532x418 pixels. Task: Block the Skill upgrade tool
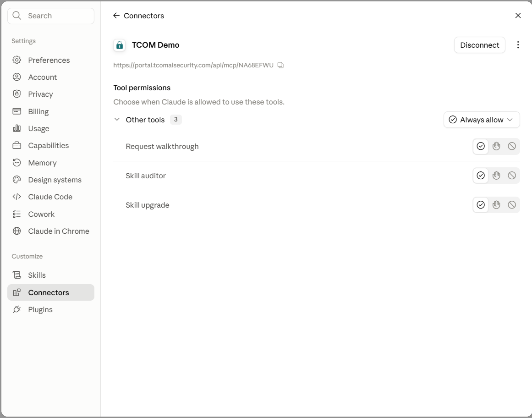click(512, 205)
